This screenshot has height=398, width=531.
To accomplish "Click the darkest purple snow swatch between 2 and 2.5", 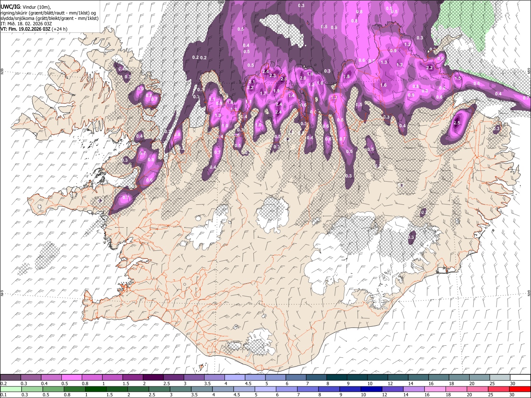I will [x=153, y=377].
